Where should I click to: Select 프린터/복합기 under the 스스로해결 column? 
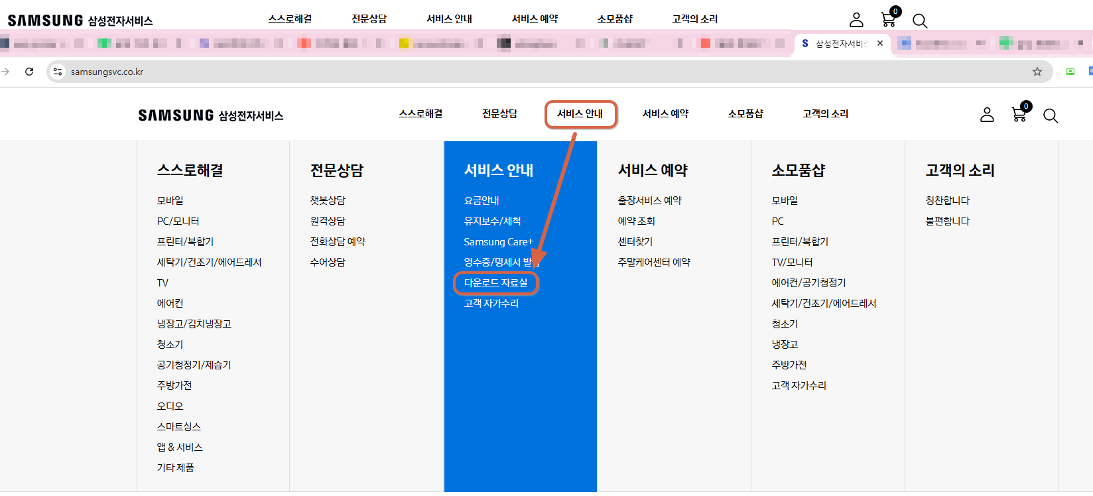click(185, 241)
